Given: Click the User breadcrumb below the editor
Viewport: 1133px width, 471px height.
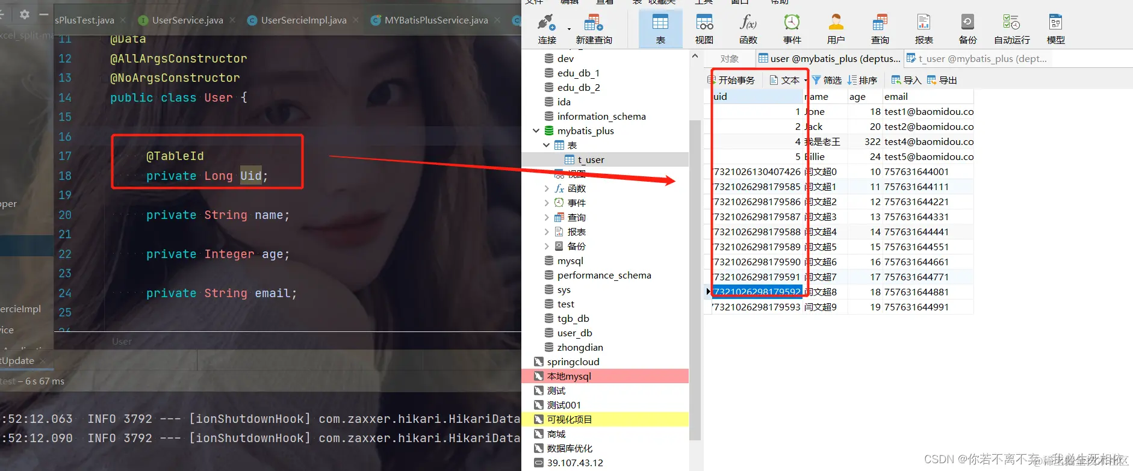Looking at the screenshot, I should (x=122, y=341).
